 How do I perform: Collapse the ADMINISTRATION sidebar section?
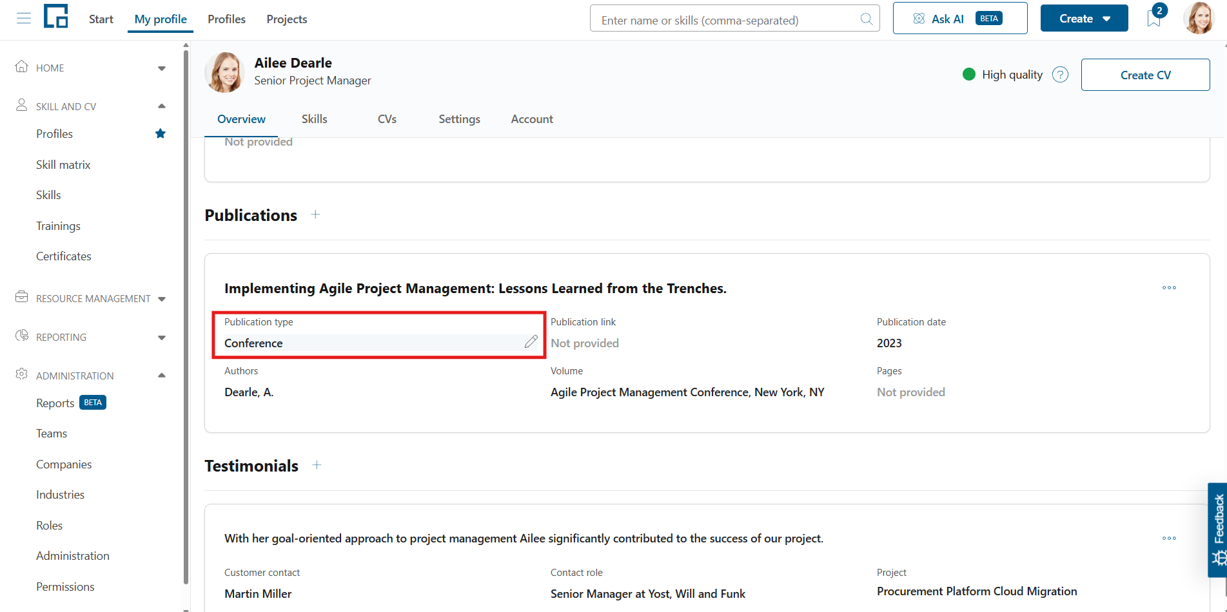(x=162, y=376)
